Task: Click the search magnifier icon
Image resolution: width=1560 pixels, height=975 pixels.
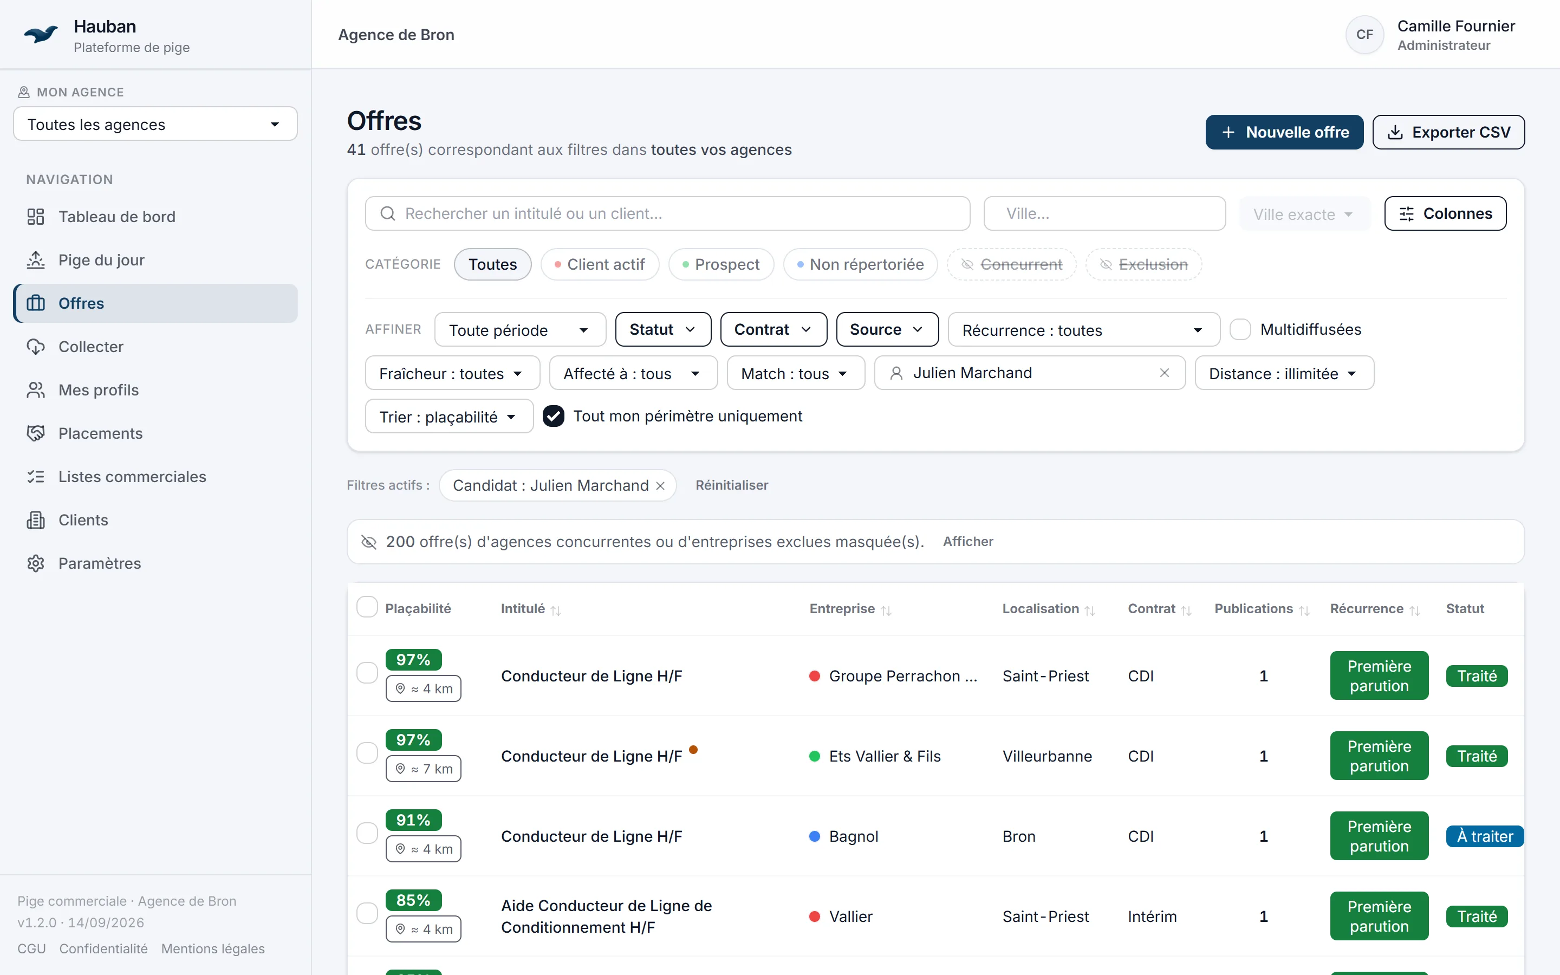Action: [x=387, y=213]
